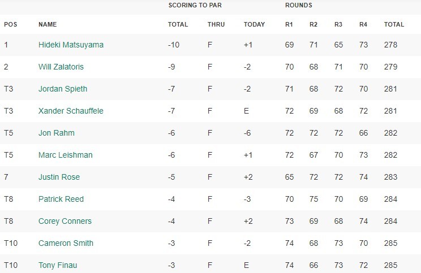Sort by THRU column header

(216, 24)
